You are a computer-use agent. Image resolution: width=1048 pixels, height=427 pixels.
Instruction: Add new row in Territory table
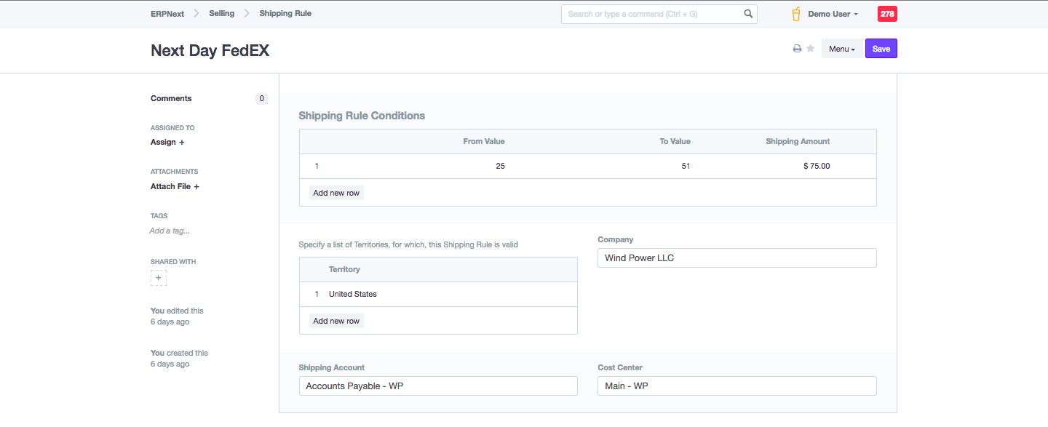[336, 321]
